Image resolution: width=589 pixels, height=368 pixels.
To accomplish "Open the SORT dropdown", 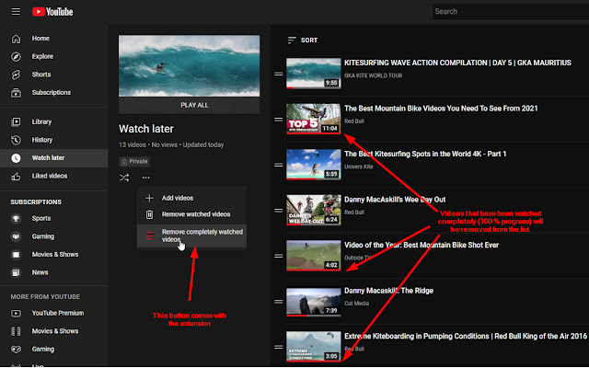I will coord(303,40).
